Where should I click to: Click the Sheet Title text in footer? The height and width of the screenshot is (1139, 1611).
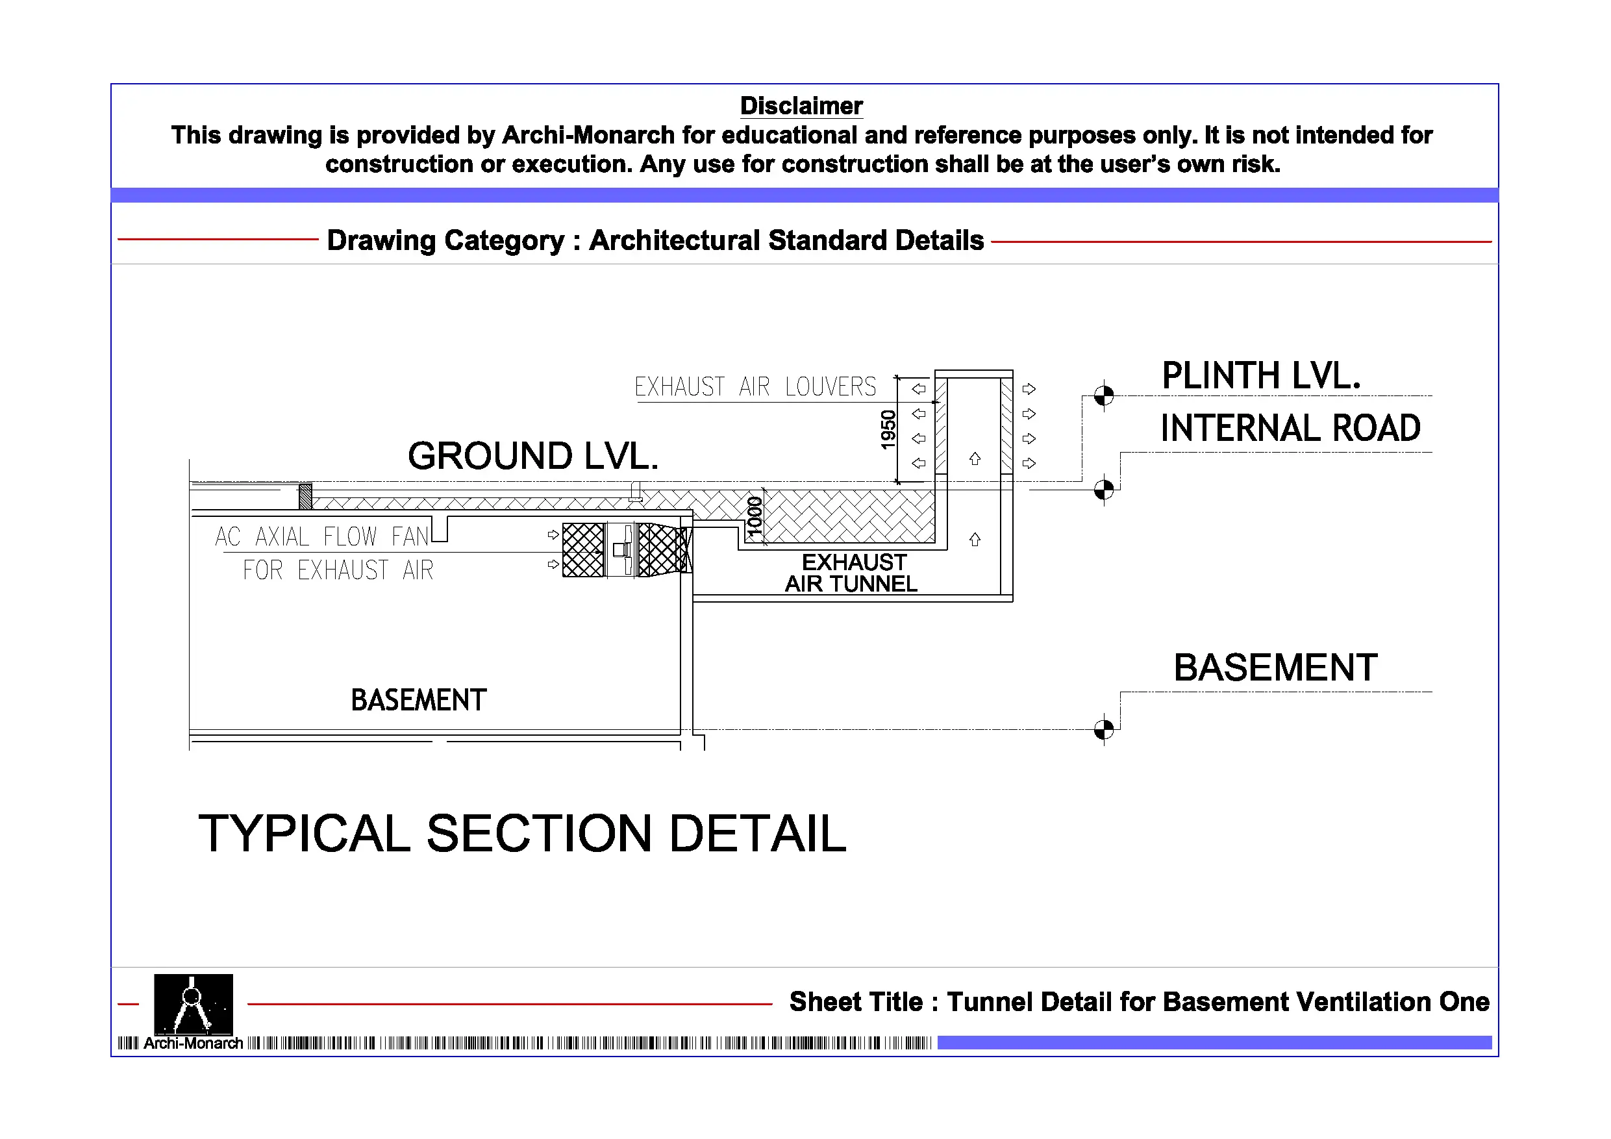[x=1139, y=1002]
